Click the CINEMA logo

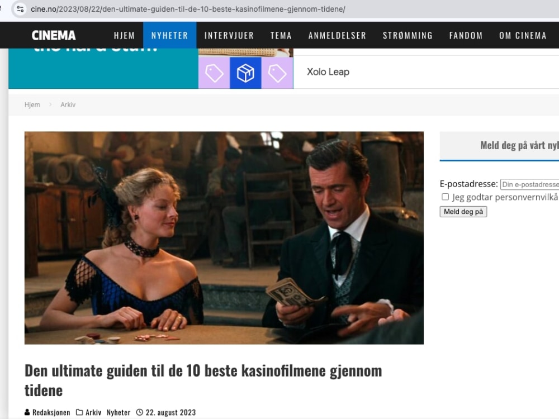pos(54,35)
